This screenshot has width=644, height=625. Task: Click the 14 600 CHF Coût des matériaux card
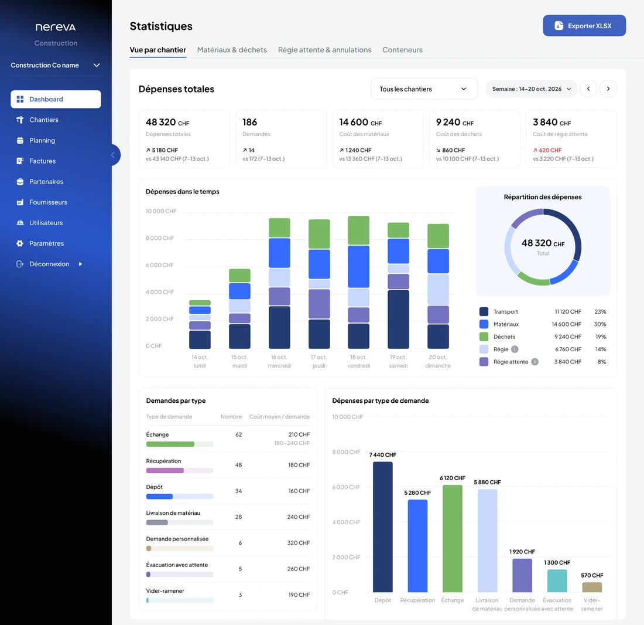pyautogui.click(x=378, y=139)
